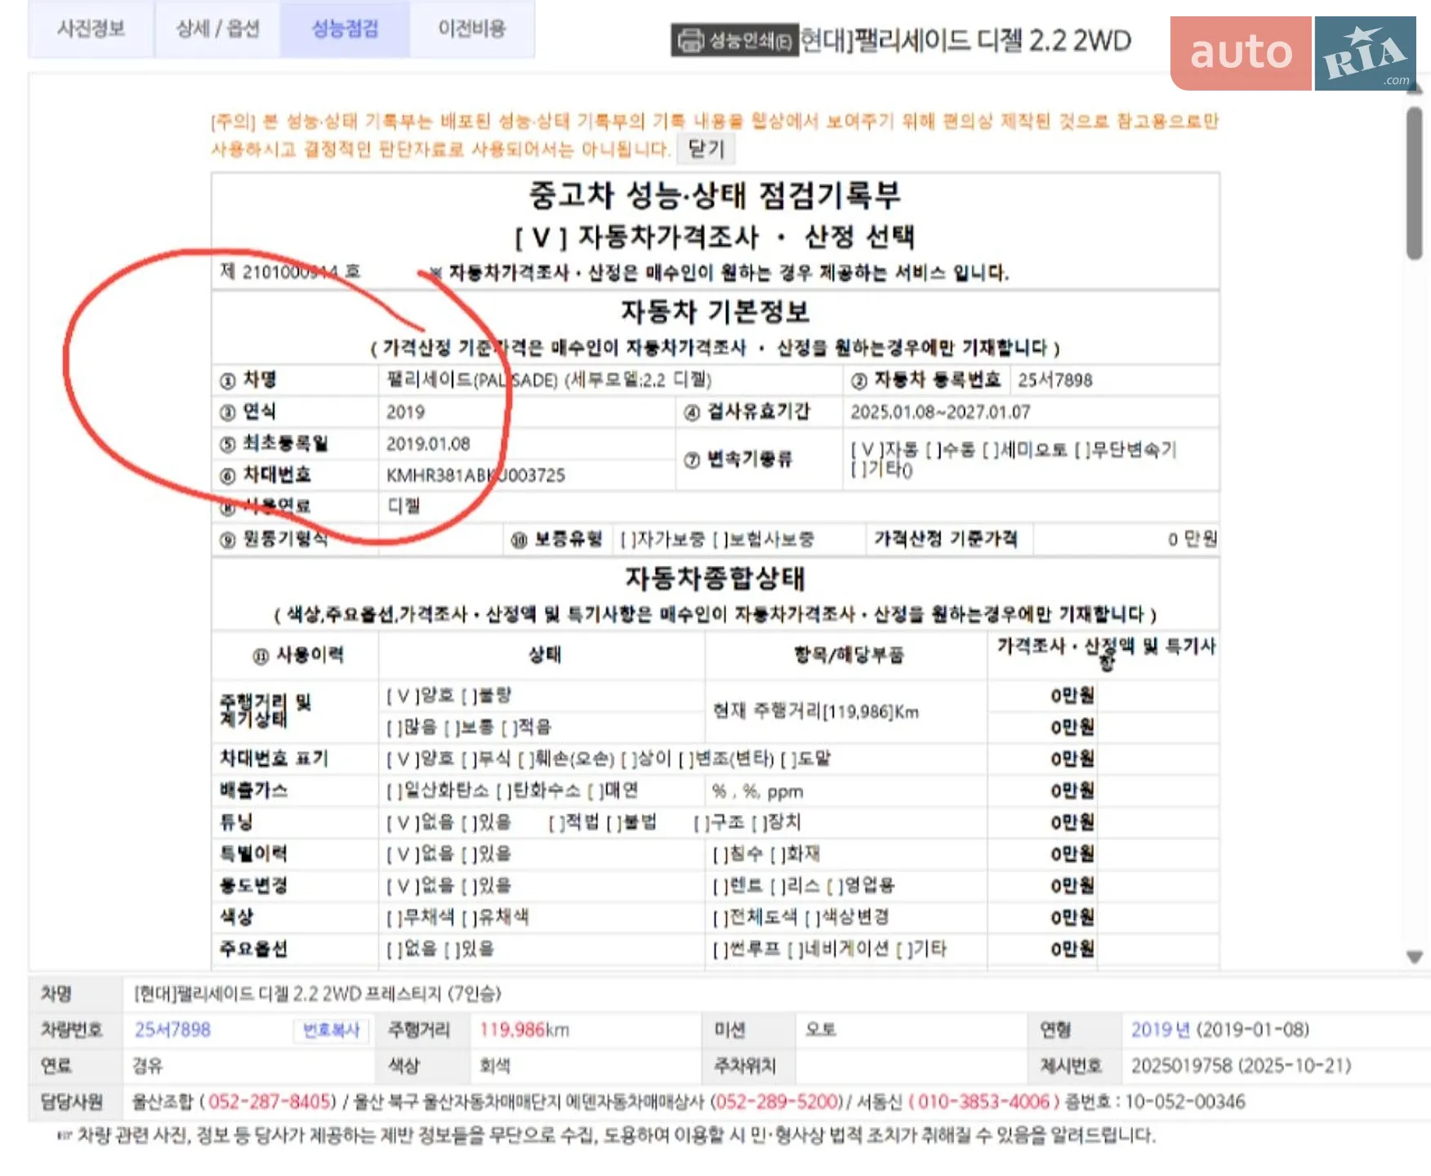The height and width of the screenshot is (1176, 1431).
Task: Click the 닫기 button next to the notice
Action: pyautogui.click(x=706, y=149)
